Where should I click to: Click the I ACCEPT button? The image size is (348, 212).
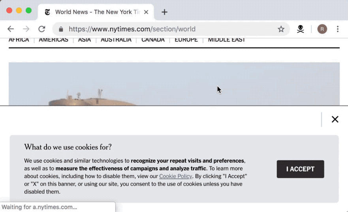(300, 169)
